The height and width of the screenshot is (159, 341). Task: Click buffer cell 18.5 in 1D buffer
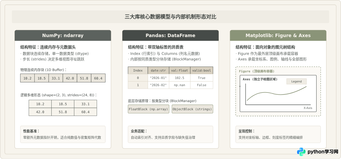42,78
